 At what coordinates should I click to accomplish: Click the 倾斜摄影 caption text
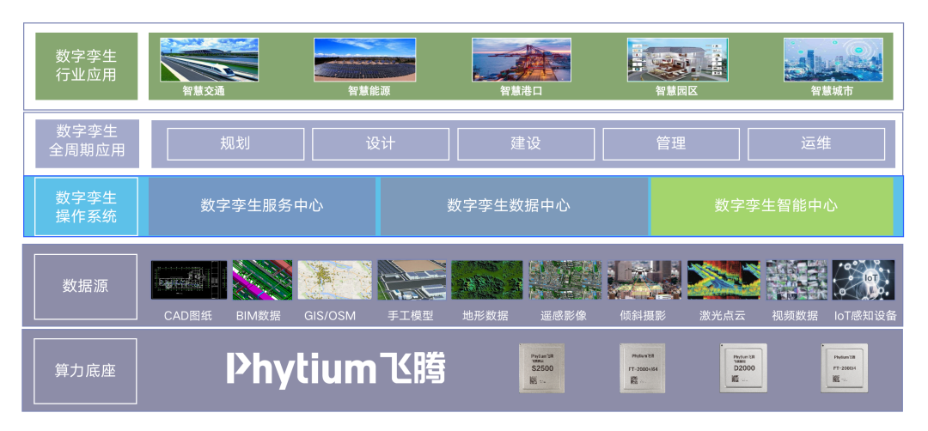(643, 316)
